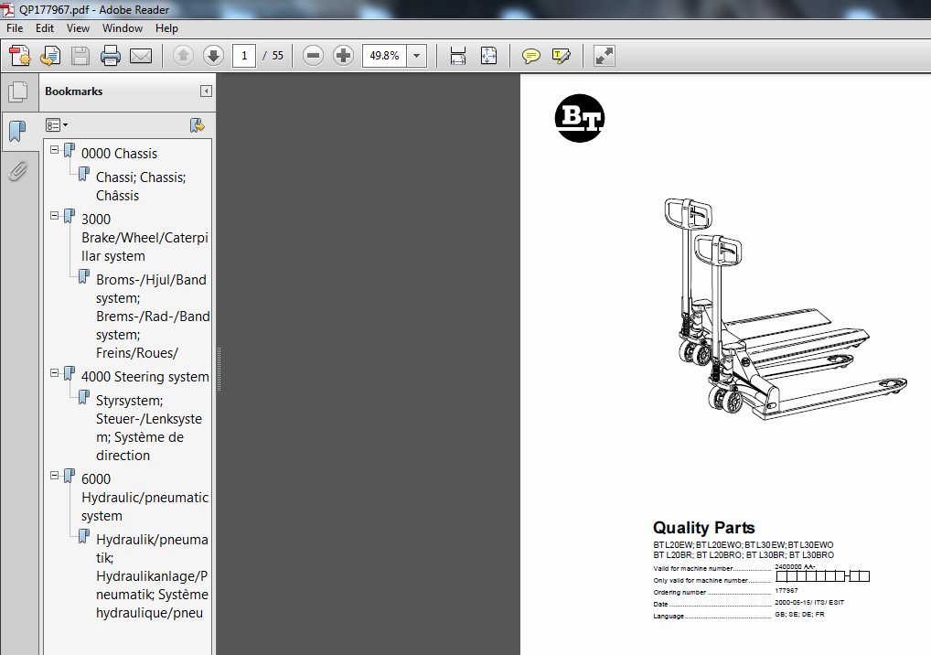Select the Highlight Text tool
This screenshot has width=931, height=655.
click(562, 56)
